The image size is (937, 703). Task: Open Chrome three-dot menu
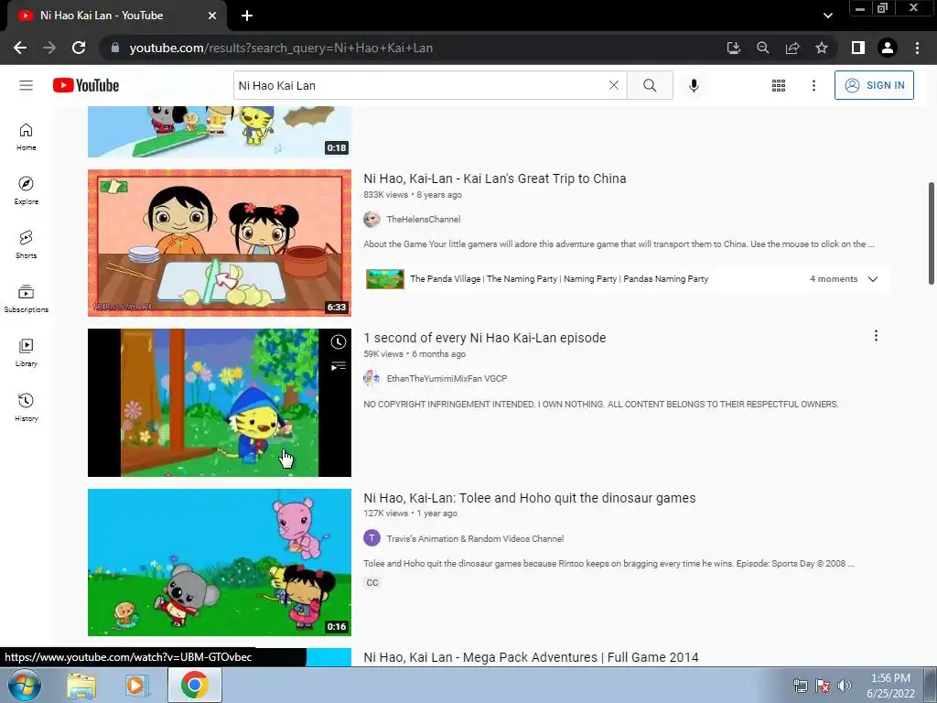[917, 48]
